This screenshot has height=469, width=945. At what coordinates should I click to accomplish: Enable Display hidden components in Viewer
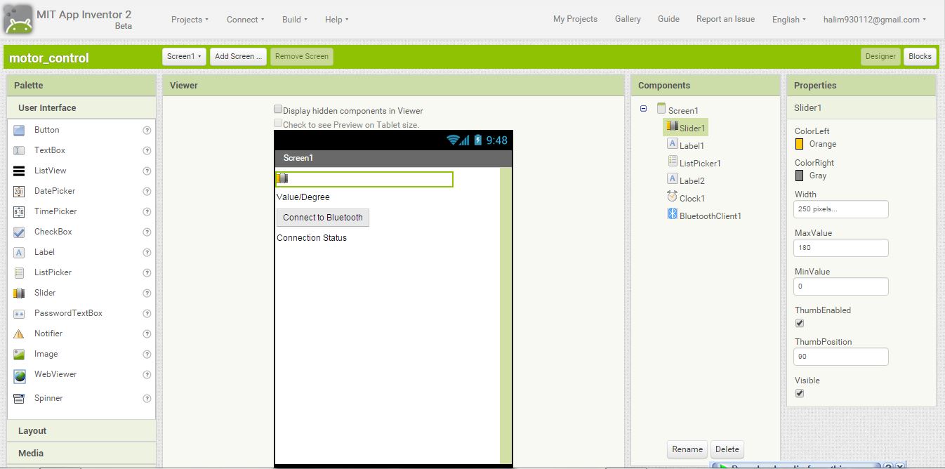pos(278,110)
